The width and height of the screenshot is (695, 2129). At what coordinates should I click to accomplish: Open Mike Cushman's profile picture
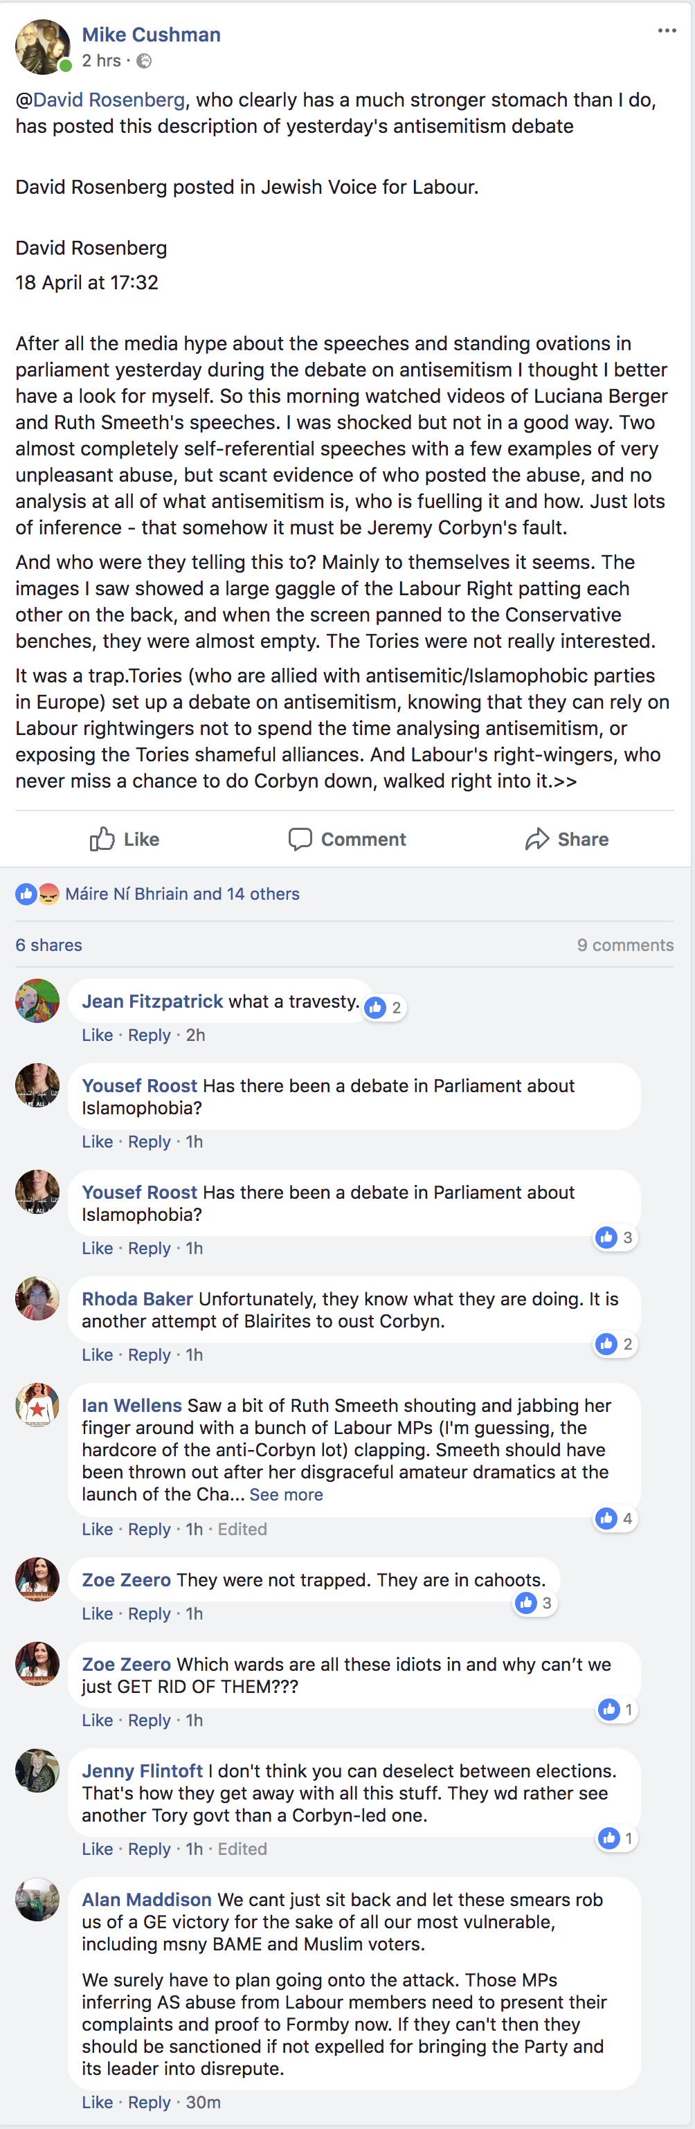pyautogui.click(x=42, y=46)
